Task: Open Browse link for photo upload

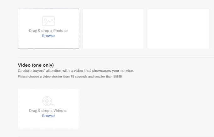Action: pos(48,36)
